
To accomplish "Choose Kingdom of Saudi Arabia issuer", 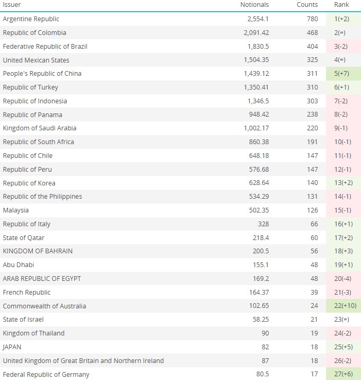I will tap(39, 128).
